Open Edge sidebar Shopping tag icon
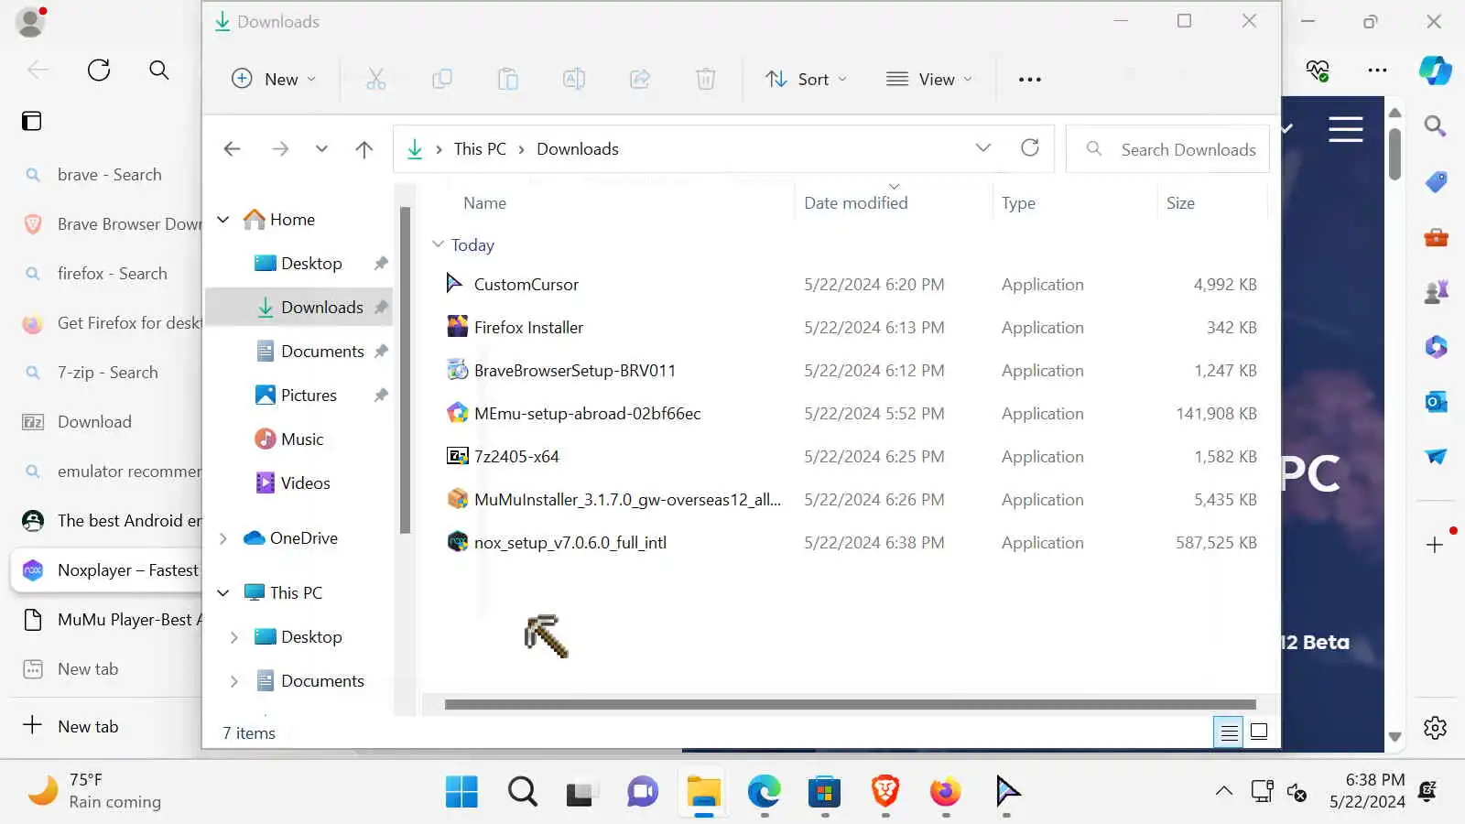This screenshot has width=1465, height=824. 1436,182
